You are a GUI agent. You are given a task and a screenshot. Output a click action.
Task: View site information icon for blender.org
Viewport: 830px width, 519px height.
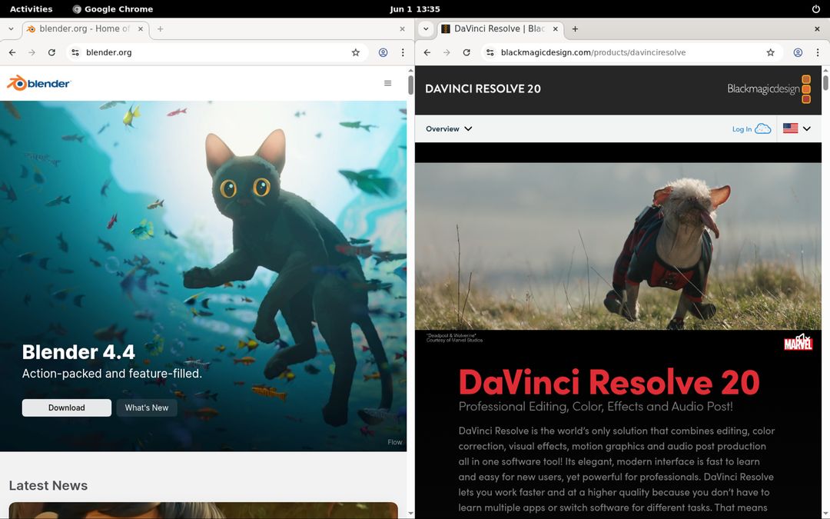click(x=75, y=52)
